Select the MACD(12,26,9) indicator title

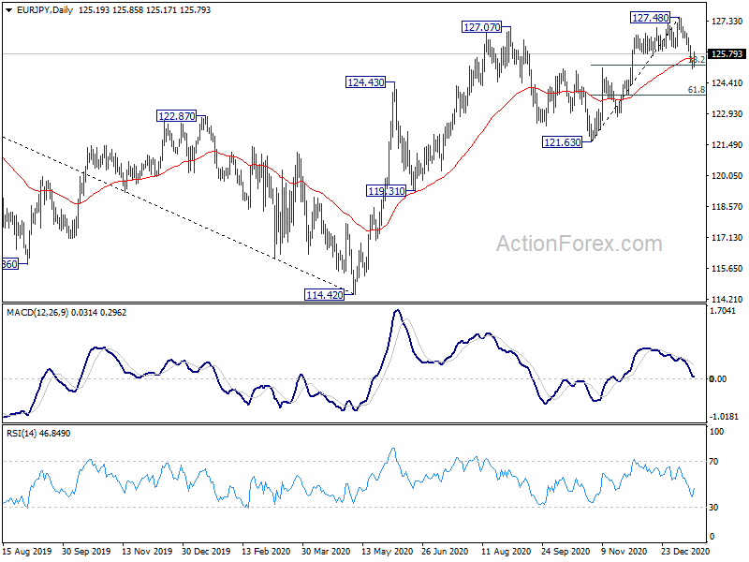pos(37,313)
